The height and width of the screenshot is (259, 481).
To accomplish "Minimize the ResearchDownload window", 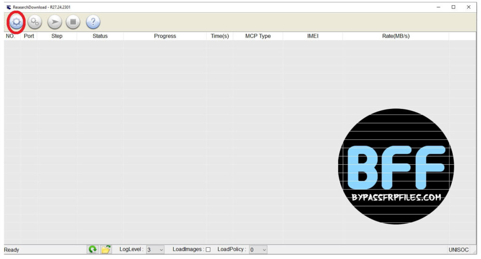I will pos(438,7).
